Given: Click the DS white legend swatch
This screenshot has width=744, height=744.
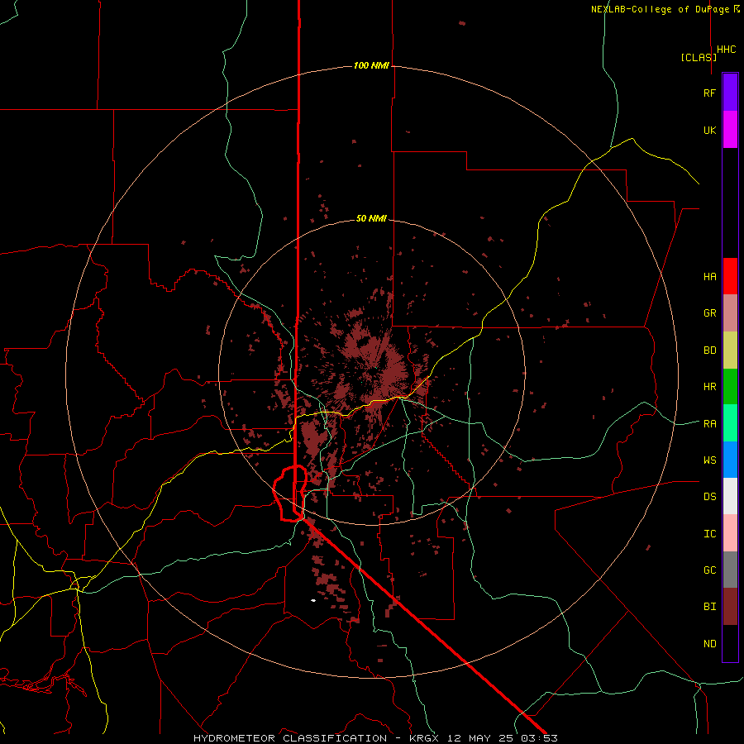Looking at the screenshot, I should pyautogui.click(x=730, y=496).
